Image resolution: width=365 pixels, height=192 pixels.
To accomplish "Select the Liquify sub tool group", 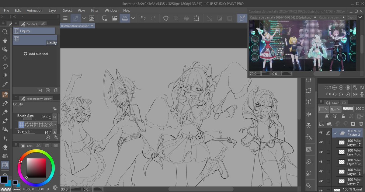I will [x=34, y=31].
